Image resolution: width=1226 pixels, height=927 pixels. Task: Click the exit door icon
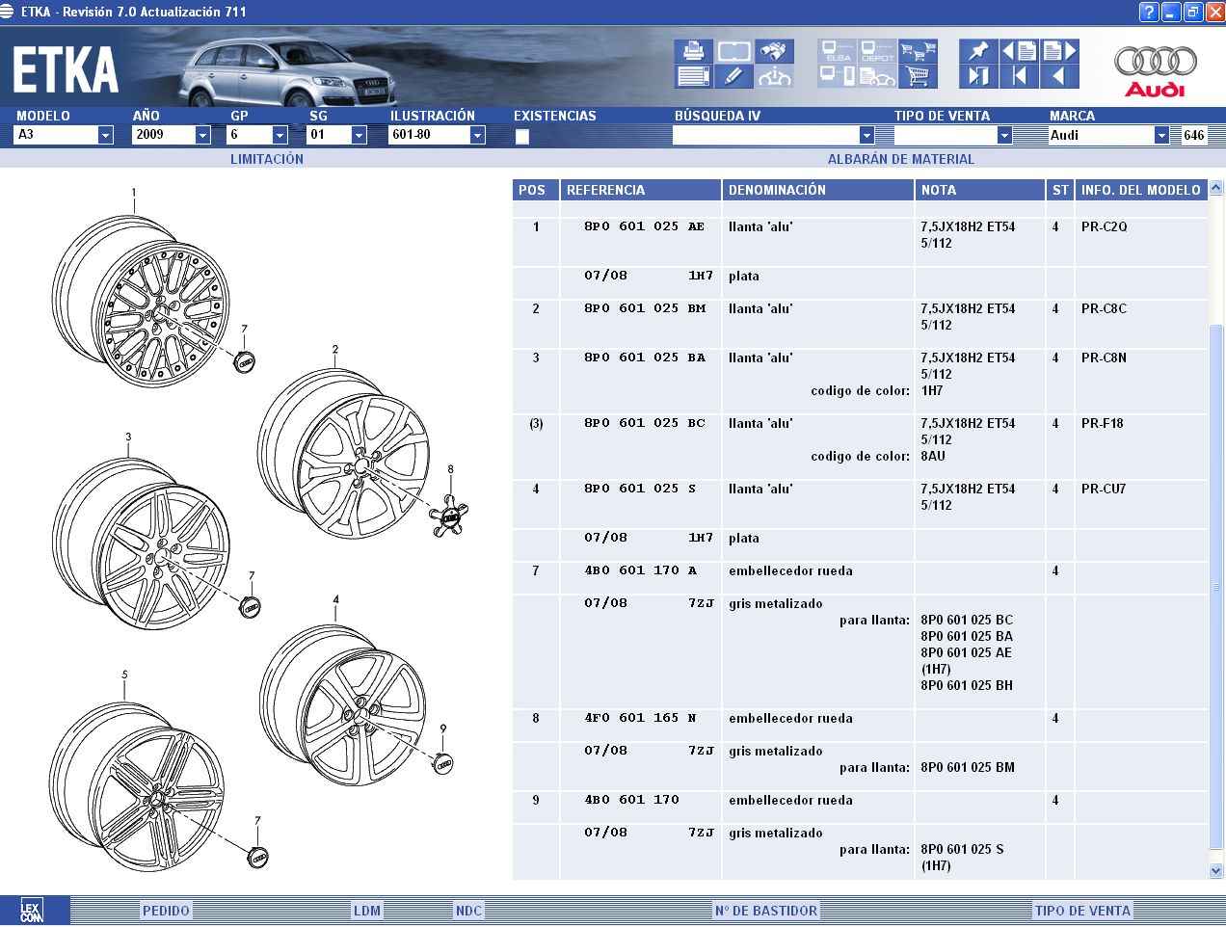tap(978, 75)
